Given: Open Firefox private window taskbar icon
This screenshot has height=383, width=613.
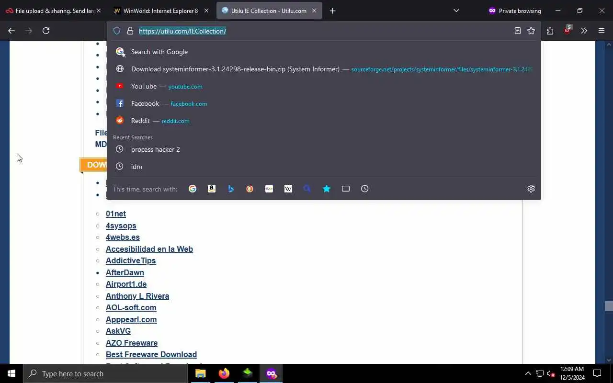Looking at the screenshot, I should [272, 373].
